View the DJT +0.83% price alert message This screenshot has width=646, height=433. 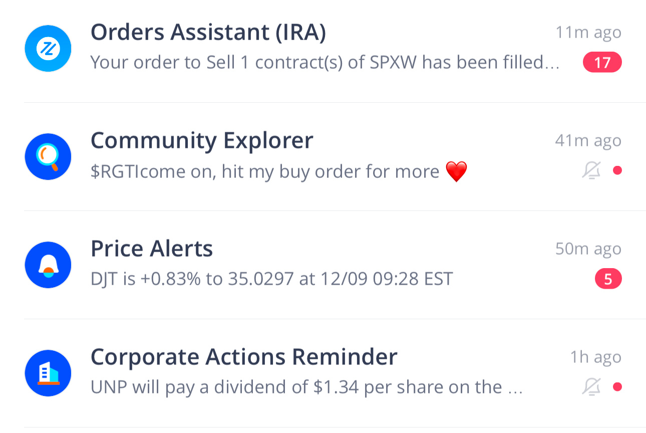271,279
